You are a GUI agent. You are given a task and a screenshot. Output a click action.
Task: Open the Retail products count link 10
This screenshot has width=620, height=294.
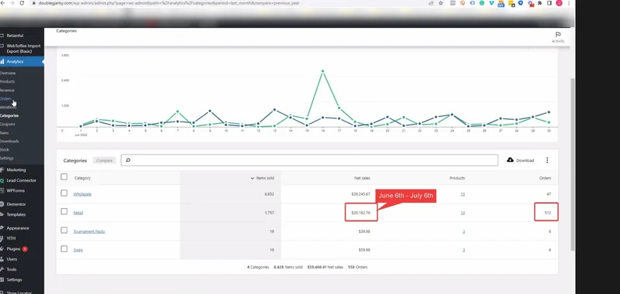tap(463, 213)
